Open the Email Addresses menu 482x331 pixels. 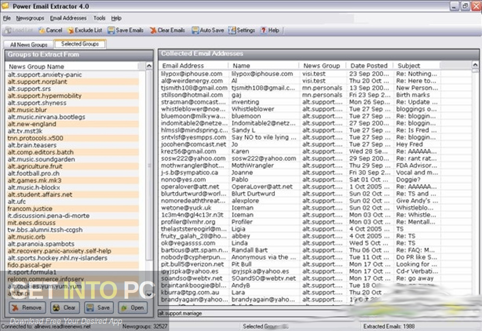point(68,18)
